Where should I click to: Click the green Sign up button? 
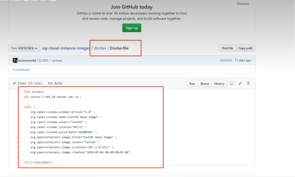click(131, 28)
